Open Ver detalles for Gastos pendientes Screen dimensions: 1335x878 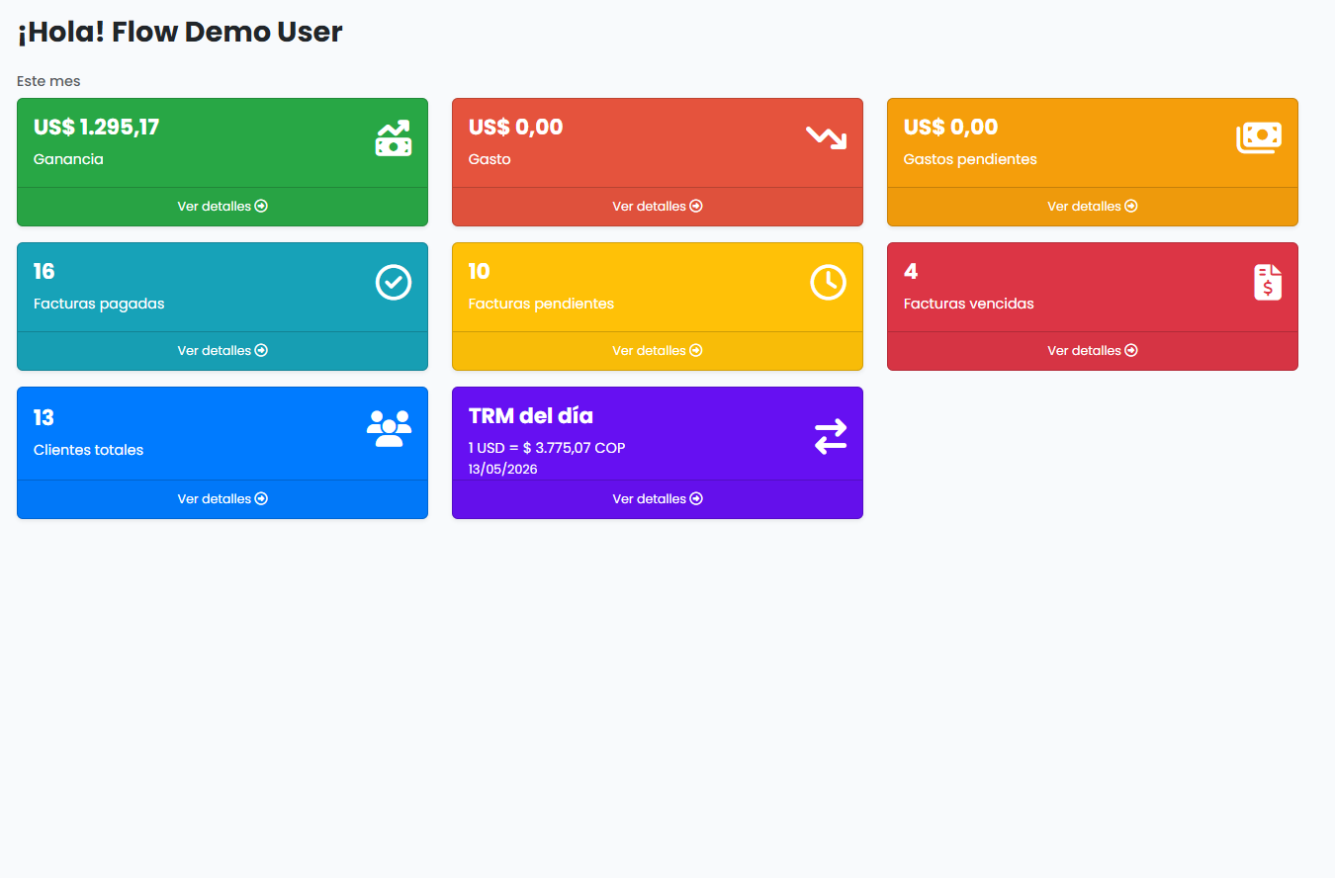pos(1093,207)
